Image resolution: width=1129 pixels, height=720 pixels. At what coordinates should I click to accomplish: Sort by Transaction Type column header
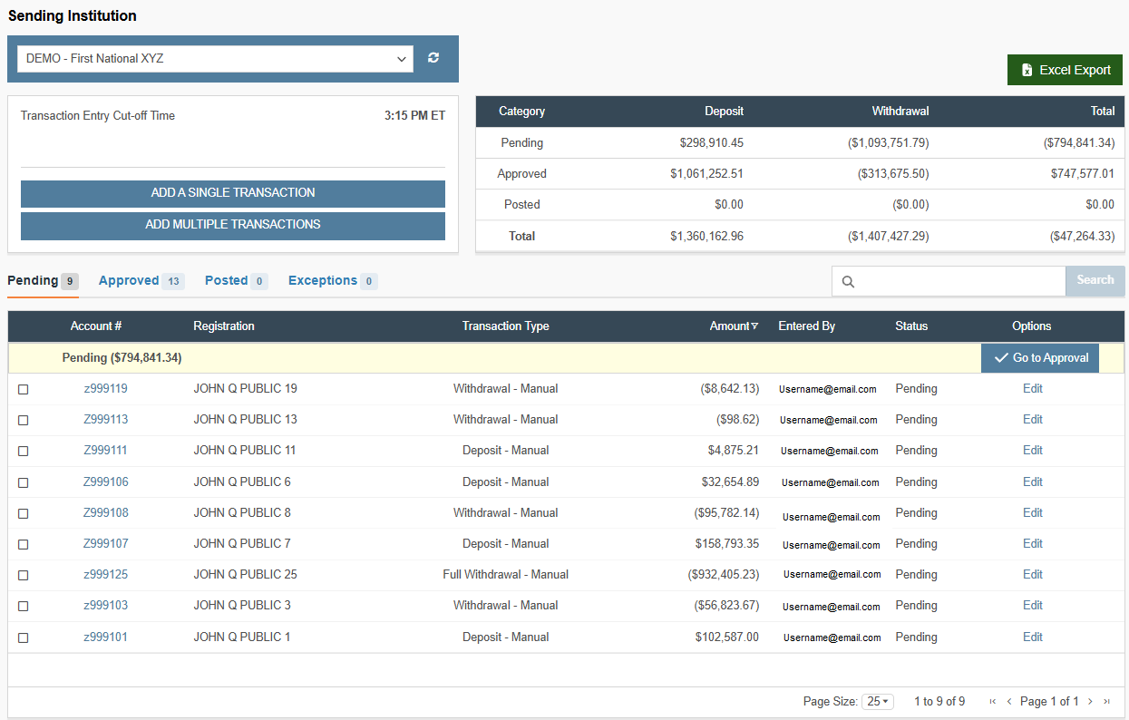(506, 326)
